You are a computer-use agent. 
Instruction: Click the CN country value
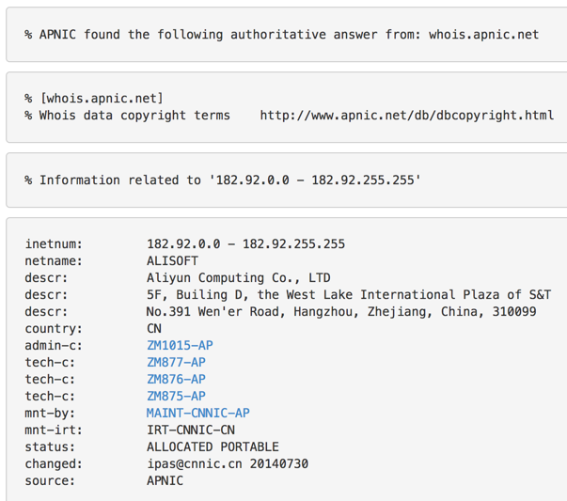[154, 329]
